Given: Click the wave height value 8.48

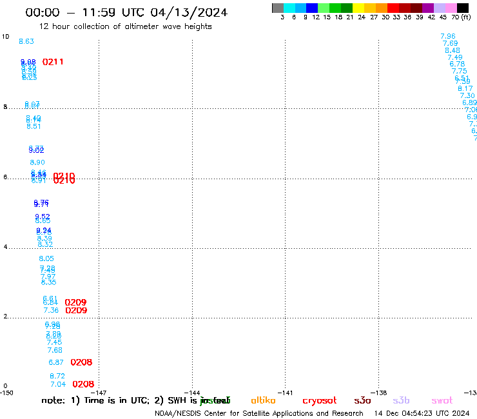Looking at the screenshot, I should [x=453, y=50].
